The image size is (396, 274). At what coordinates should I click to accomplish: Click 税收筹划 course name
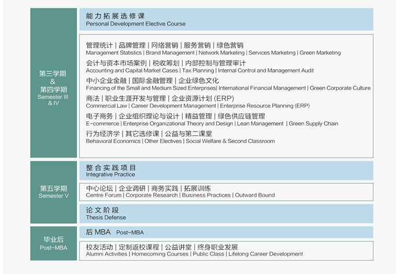[x=166, y=63]
